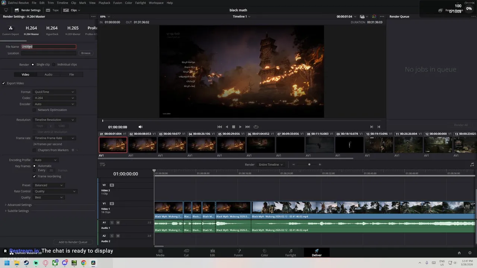Open the Workspace menu
This screenshot has height=268, width=477.
click(156, 3)
